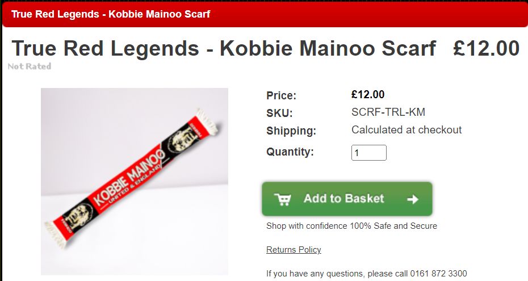This screenshot has width=528, height=281.
Task: Click the shopping cart icon on the basket button
Action: [x=282, y=199]
